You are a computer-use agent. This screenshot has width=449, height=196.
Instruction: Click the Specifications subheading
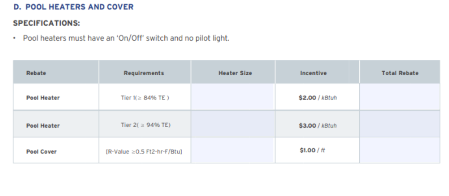46,23
